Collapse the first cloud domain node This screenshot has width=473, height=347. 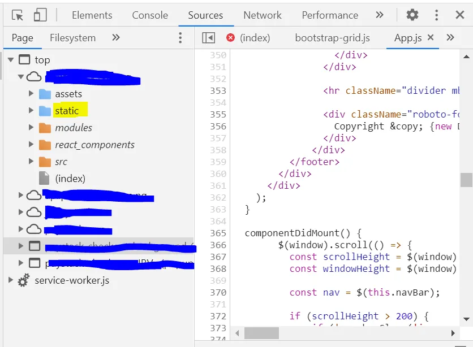[x=21, y=76]
